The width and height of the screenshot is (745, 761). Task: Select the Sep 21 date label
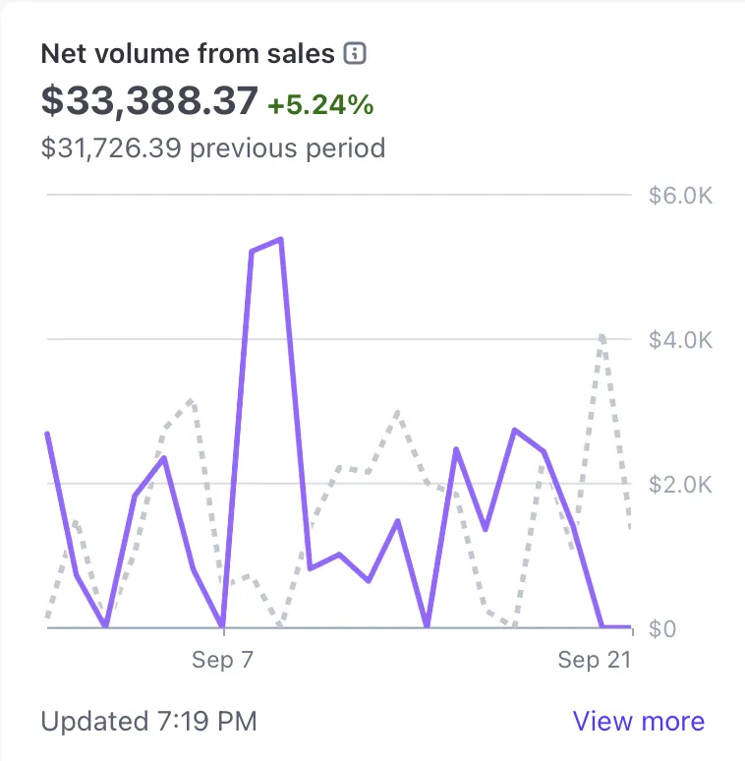point(594,660)
